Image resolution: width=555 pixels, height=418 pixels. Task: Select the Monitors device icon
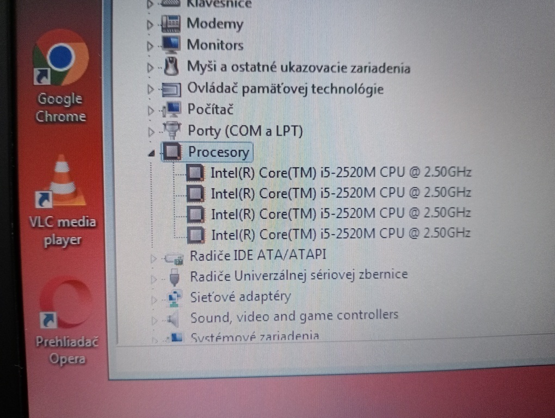[171, 45]
